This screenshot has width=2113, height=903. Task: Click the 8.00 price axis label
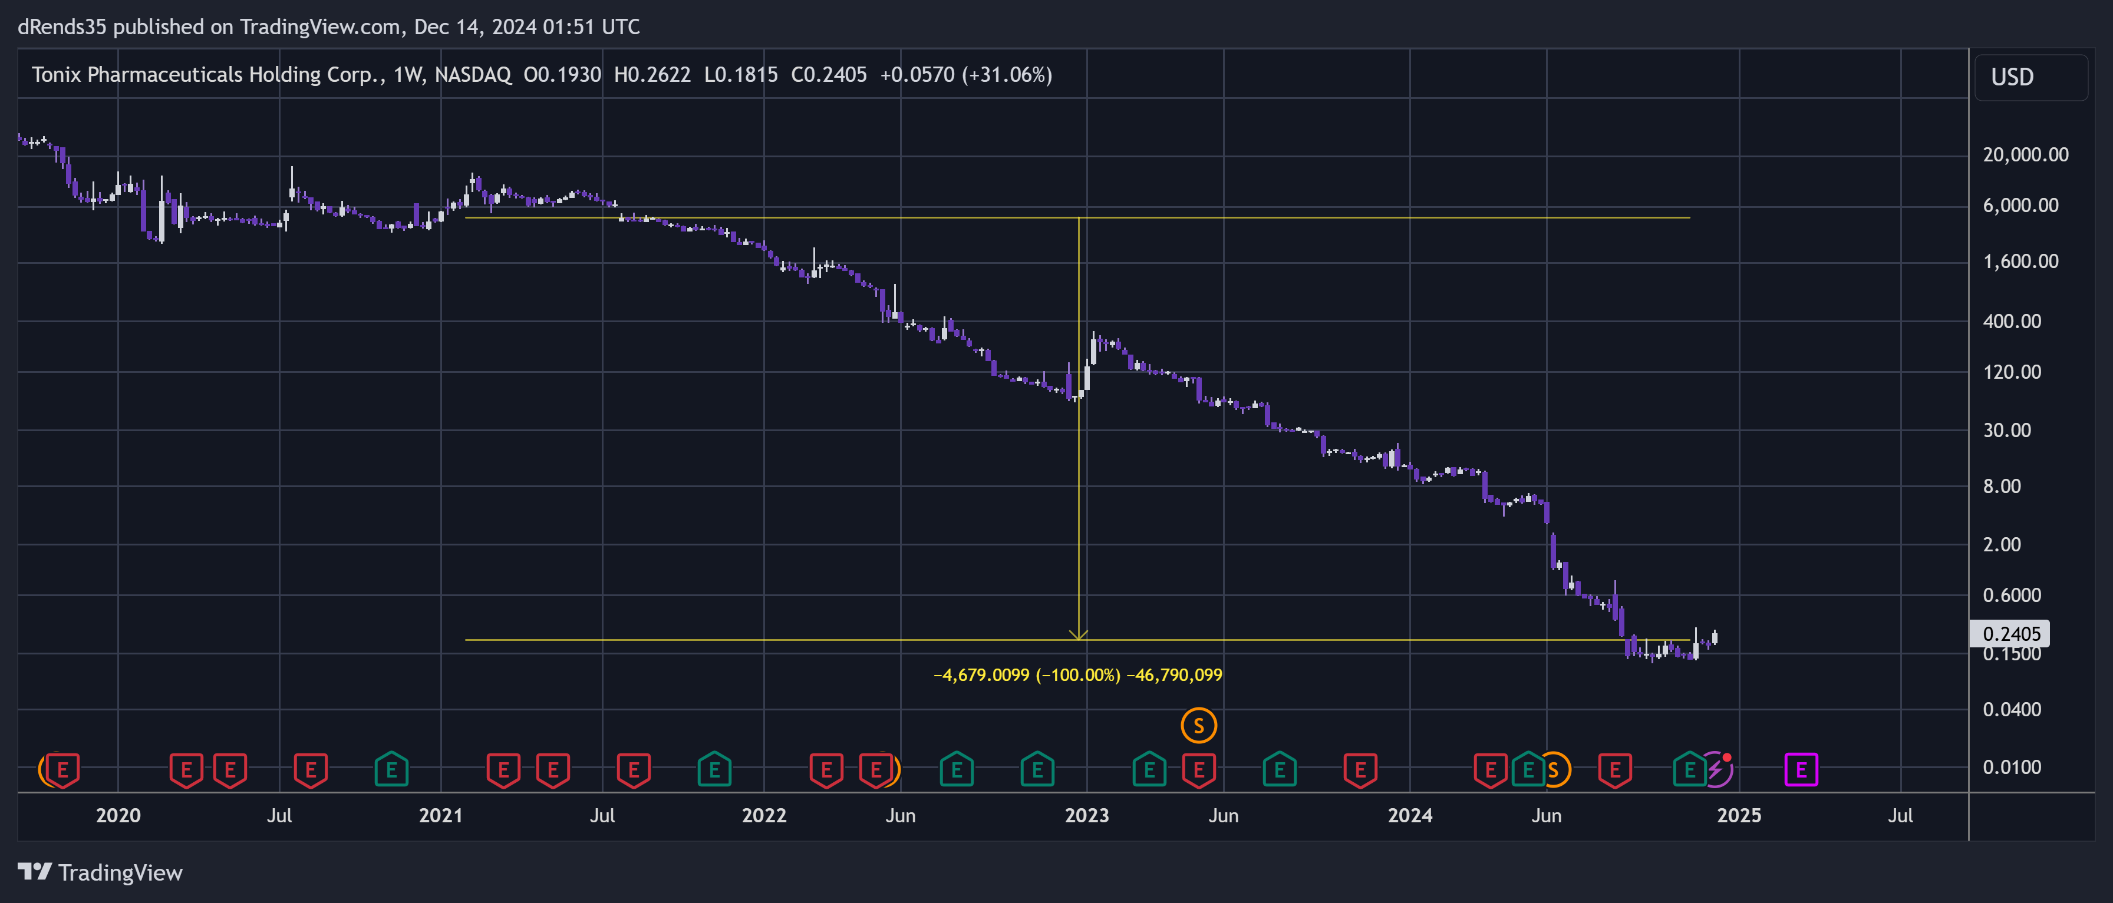(x=2002, y=487)
